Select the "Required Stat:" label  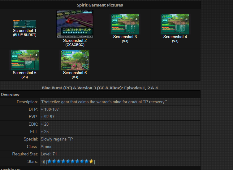tap(25, 154)
